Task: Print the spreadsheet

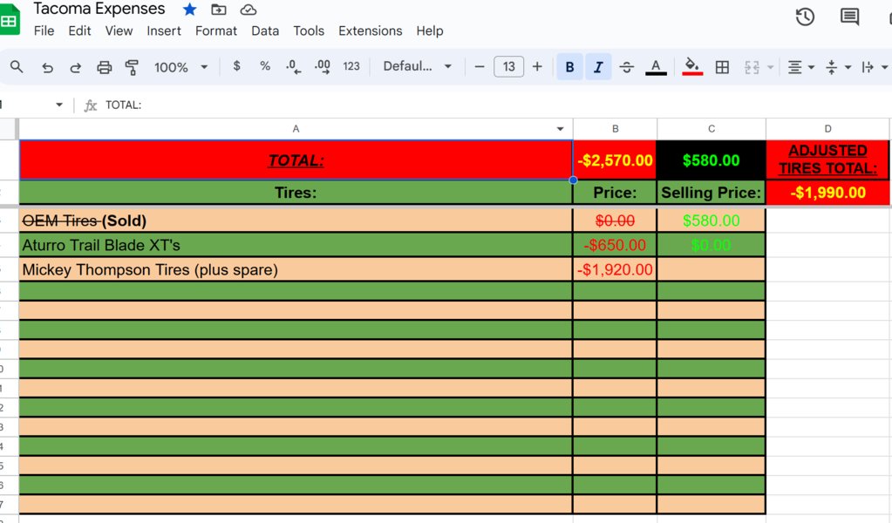Action: [104, 67]
